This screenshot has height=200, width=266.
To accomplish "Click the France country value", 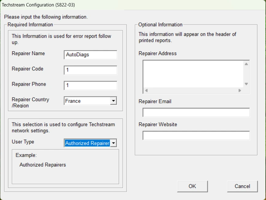I will coord(73,101).
